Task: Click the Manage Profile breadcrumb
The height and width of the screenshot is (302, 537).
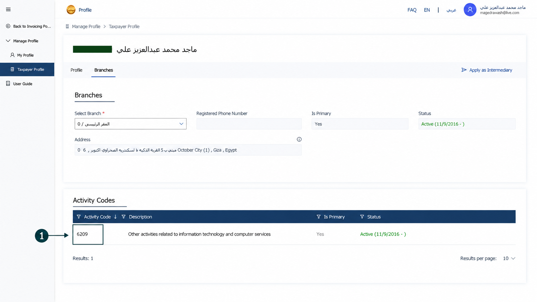Action: click(86, 26)
